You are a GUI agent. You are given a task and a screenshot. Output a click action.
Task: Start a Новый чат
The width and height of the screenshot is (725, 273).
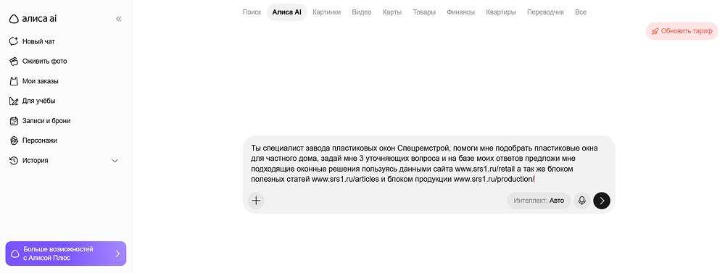pos(38,41)
